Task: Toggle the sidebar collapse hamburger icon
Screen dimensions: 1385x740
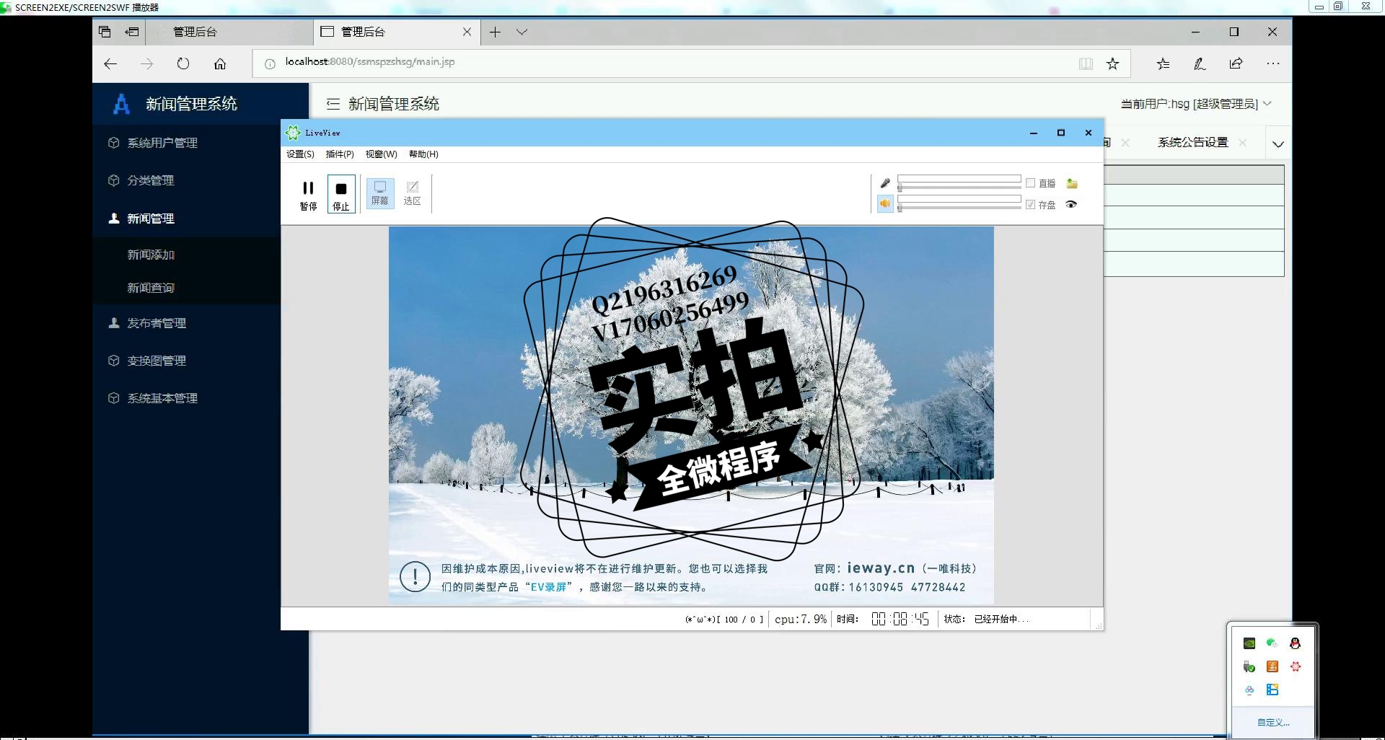Action: (x=333, y=104)
